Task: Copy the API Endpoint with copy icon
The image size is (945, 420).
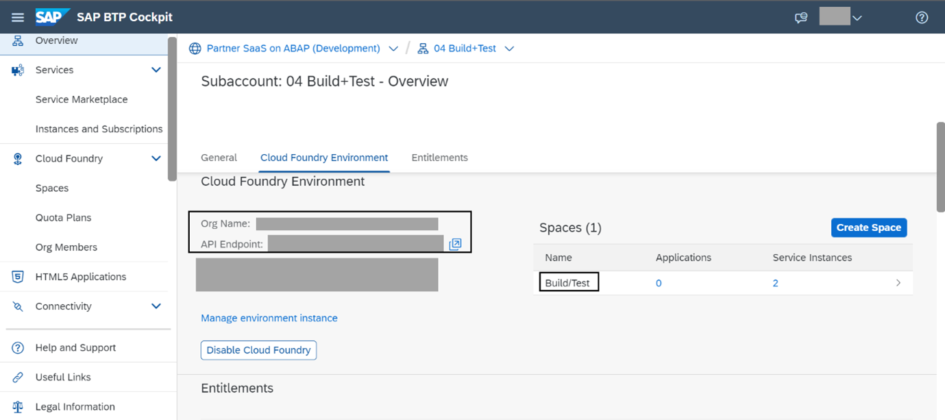Action: pos(455,244)
